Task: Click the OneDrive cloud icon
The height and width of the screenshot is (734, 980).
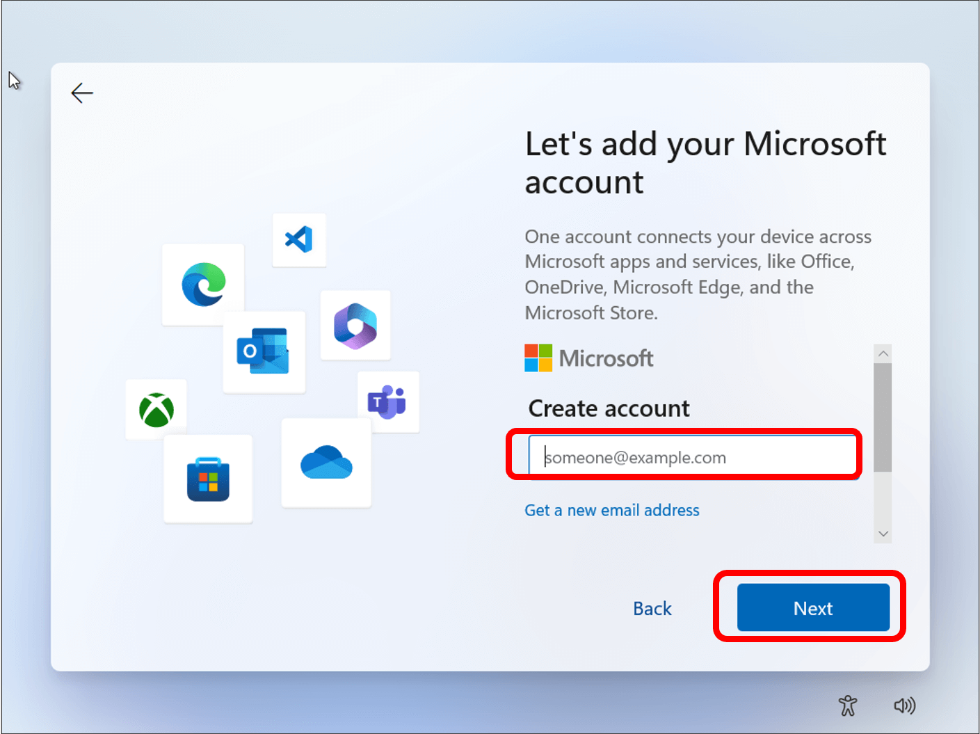Action: tap(326, 463)
